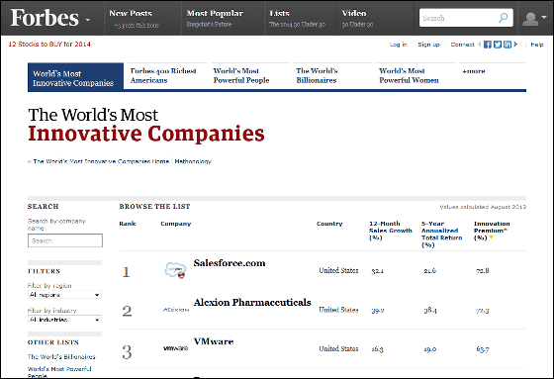
Task: Connect via the Twitter icon
Action: tap(498, 45)
